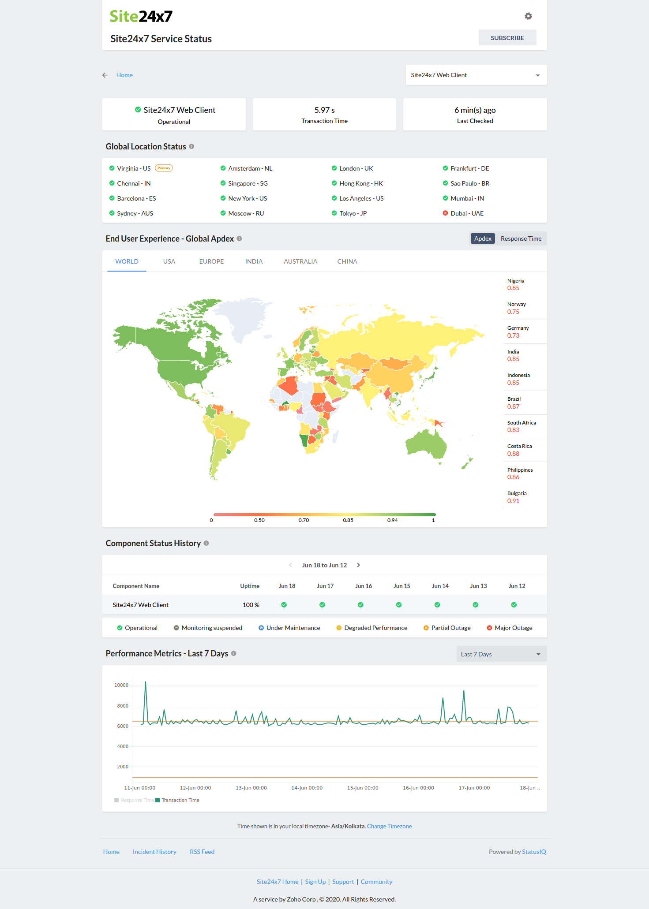Open the Site24x7 Home footer link
The width and height of the screenshot is (649, 909).
pos(278,882)
